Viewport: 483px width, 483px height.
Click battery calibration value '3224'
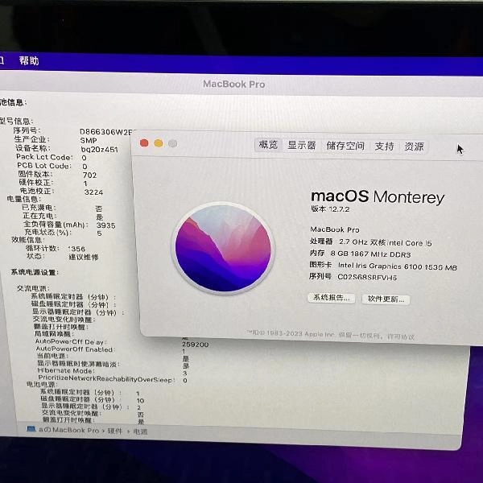[93, 192]
